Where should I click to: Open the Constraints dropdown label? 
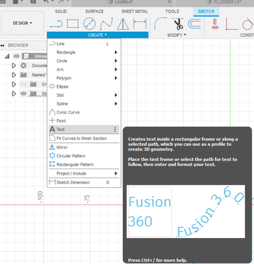click(x=247, y=35)
